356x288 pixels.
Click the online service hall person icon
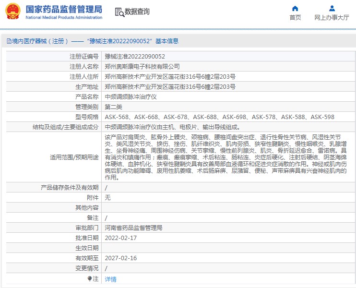[332, 9]
